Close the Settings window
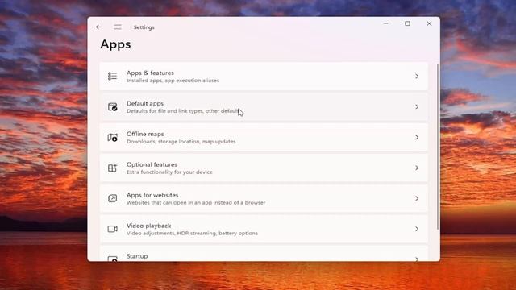 click(x=429, y=23)
